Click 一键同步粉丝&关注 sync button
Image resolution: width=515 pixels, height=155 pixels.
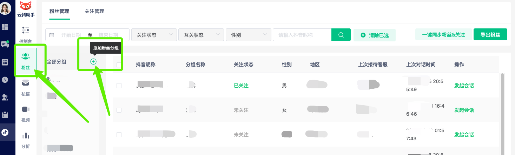point(443,35)
